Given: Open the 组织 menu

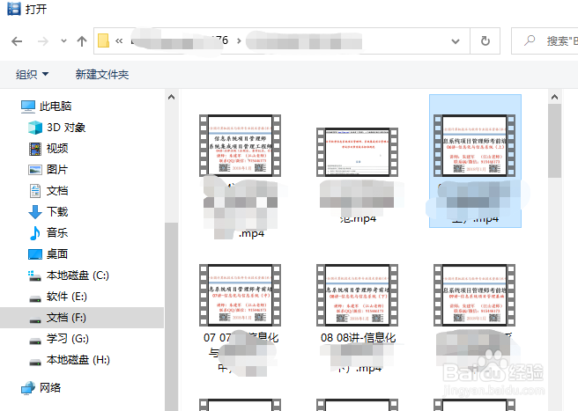Looking at the screenshot, I should 32,75.
